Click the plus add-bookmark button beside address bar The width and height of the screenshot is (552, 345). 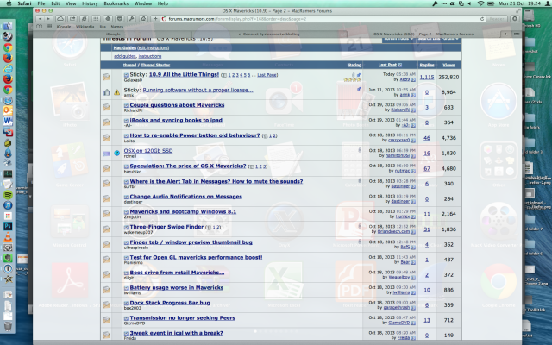click(x=155, y=19)
